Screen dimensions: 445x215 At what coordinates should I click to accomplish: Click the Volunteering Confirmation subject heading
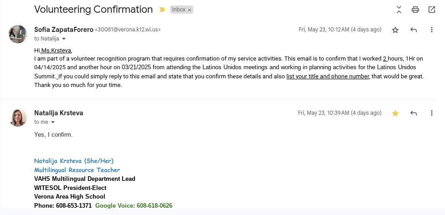pos(93,10)
